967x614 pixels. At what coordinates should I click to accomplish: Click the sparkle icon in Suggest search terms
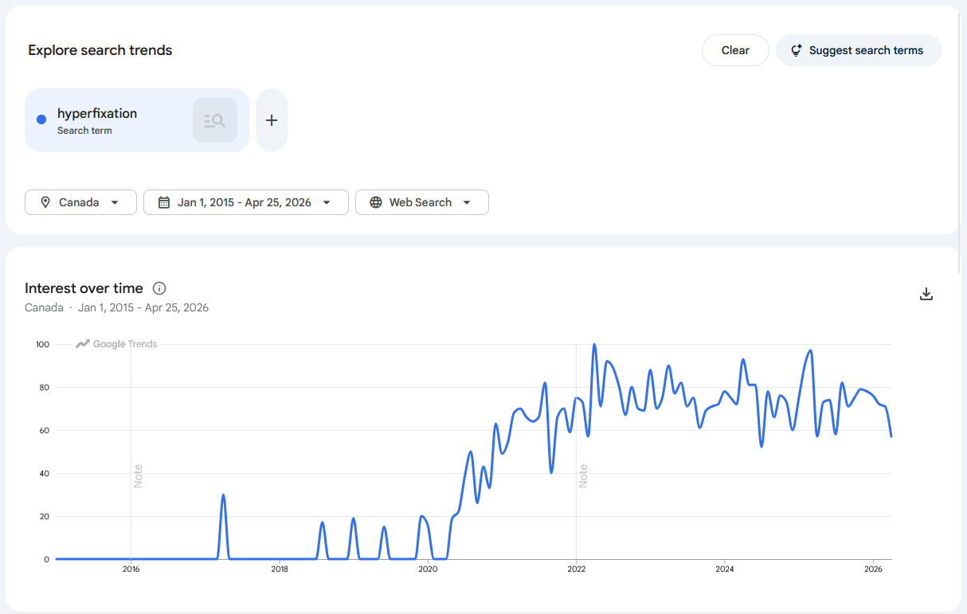pos(796,50)
